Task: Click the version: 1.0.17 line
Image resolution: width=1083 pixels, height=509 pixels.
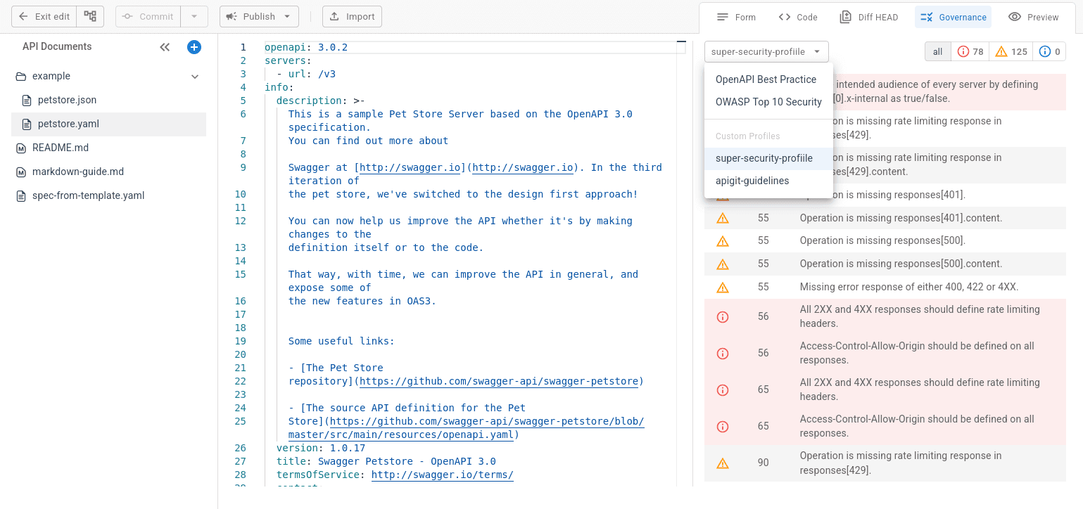Action: (320, 448)
